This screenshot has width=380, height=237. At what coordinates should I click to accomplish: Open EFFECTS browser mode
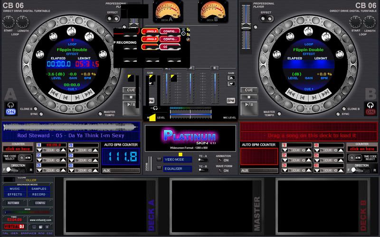pyautogui.click(x=15, y=194)
